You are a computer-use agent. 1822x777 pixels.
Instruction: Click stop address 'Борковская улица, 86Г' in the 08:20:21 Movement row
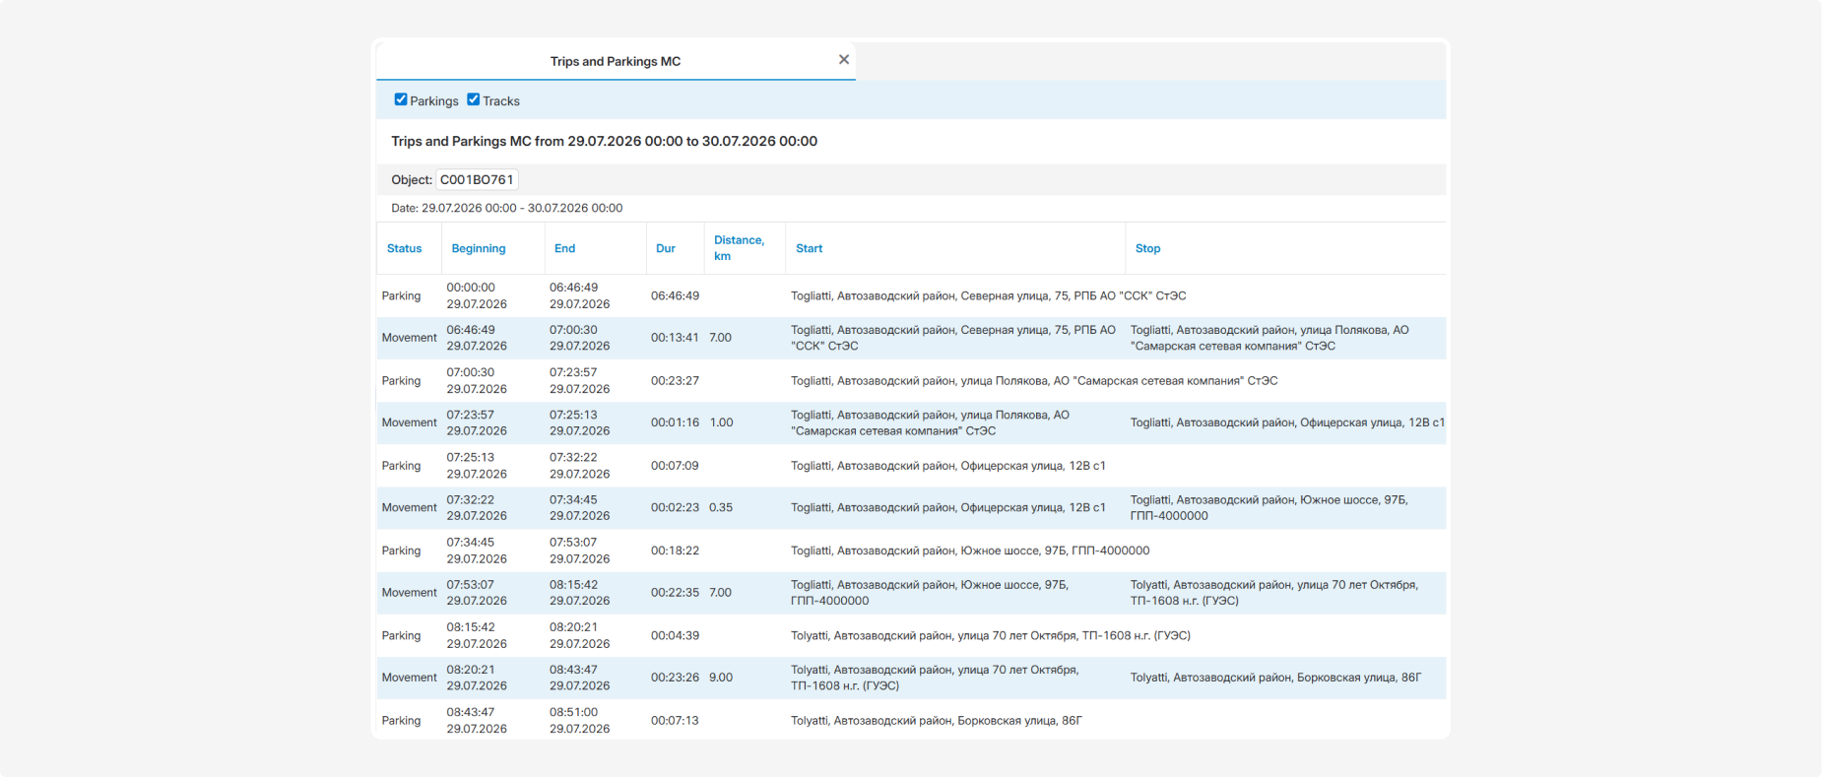(x=1359, y=678)
